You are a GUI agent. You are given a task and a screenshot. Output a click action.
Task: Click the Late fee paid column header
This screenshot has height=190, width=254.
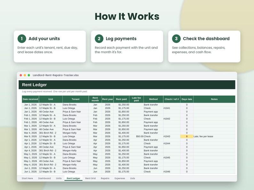(x=136, y=99)
